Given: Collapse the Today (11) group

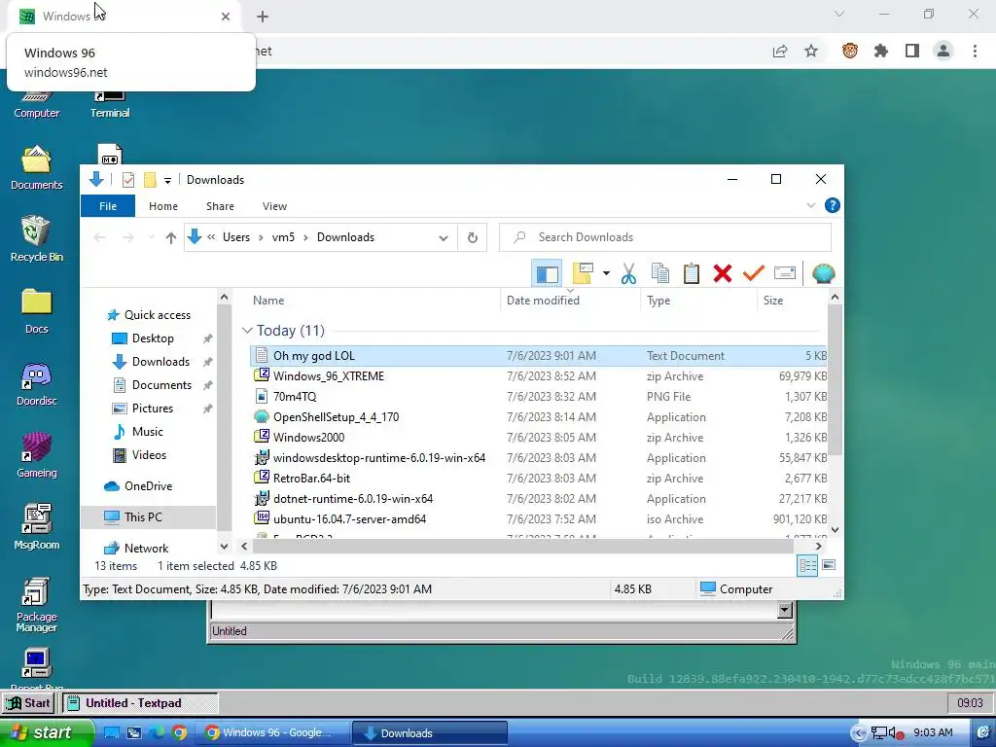Looking at the screenshot, I should [247, 331].
